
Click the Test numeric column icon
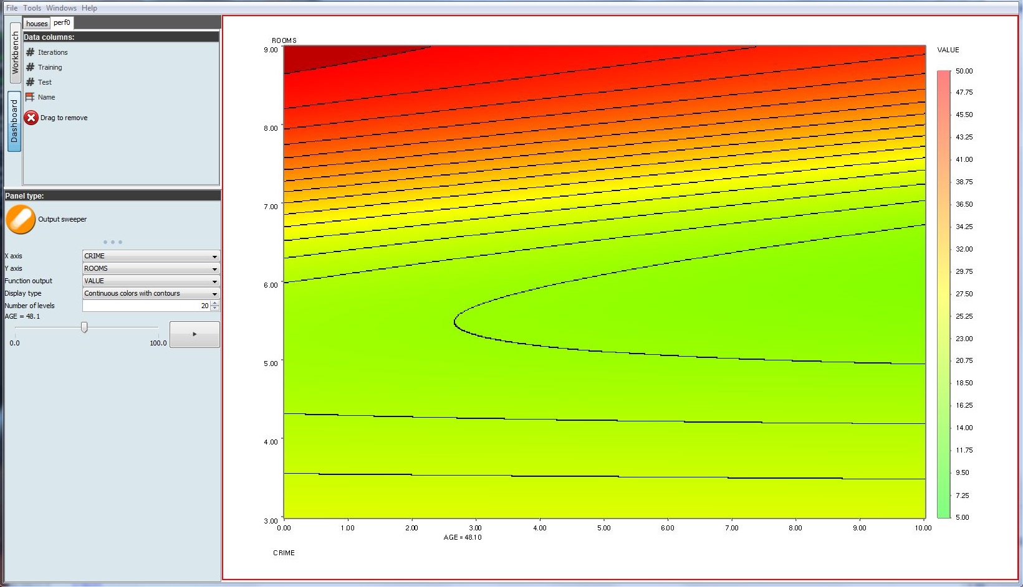[29, 82]
